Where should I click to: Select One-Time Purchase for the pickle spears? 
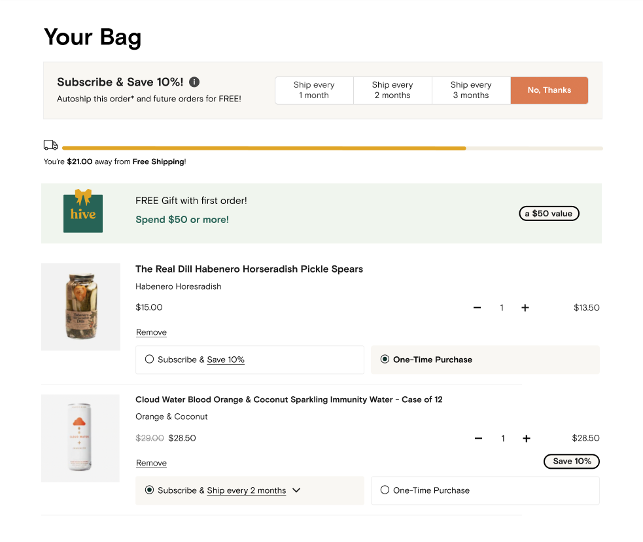(x=385, y=359)
